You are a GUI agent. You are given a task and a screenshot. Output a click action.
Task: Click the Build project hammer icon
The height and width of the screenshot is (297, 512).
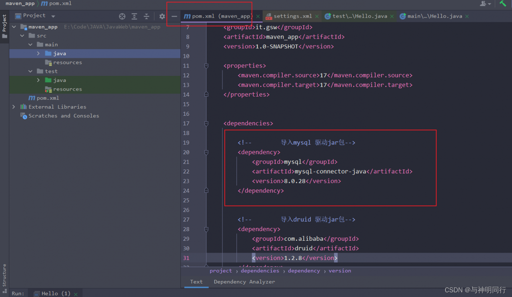pos(503,4)
